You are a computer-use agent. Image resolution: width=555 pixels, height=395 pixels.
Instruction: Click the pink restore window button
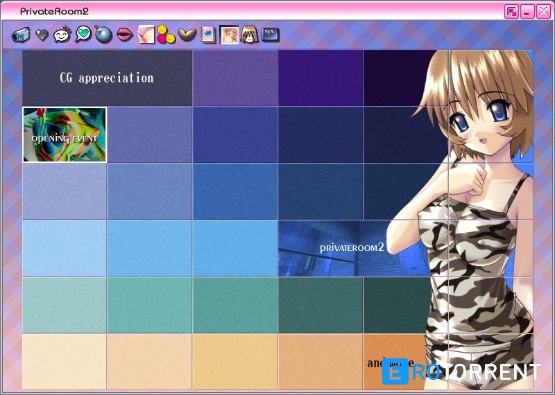point(511,11)
